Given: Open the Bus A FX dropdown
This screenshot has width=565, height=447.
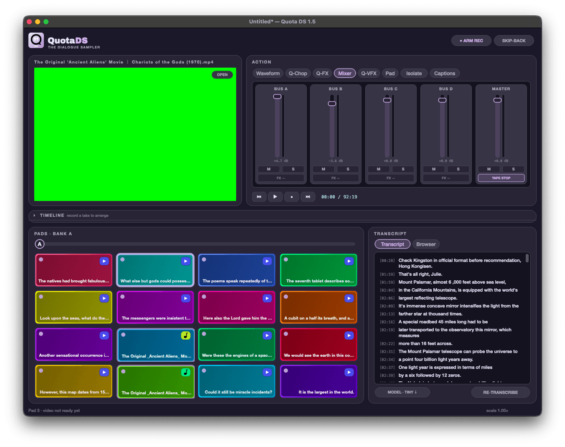Looking at the screenshot, I should [x=281, y=178].
